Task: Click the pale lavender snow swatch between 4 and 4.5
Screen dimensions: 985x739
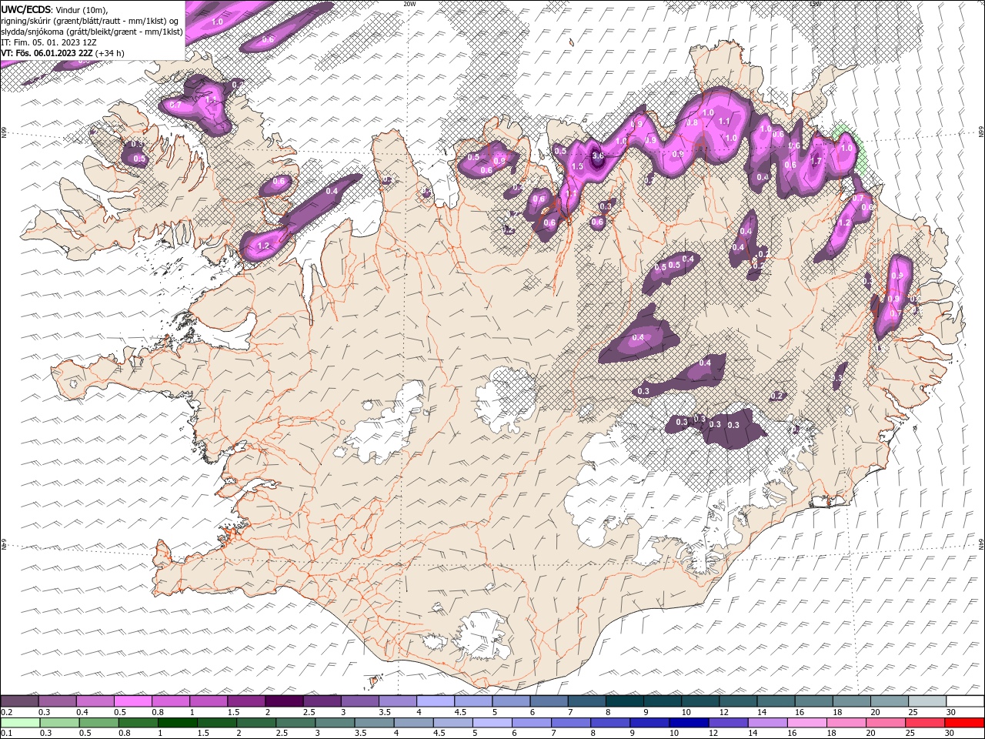Action: pos(435,701)
